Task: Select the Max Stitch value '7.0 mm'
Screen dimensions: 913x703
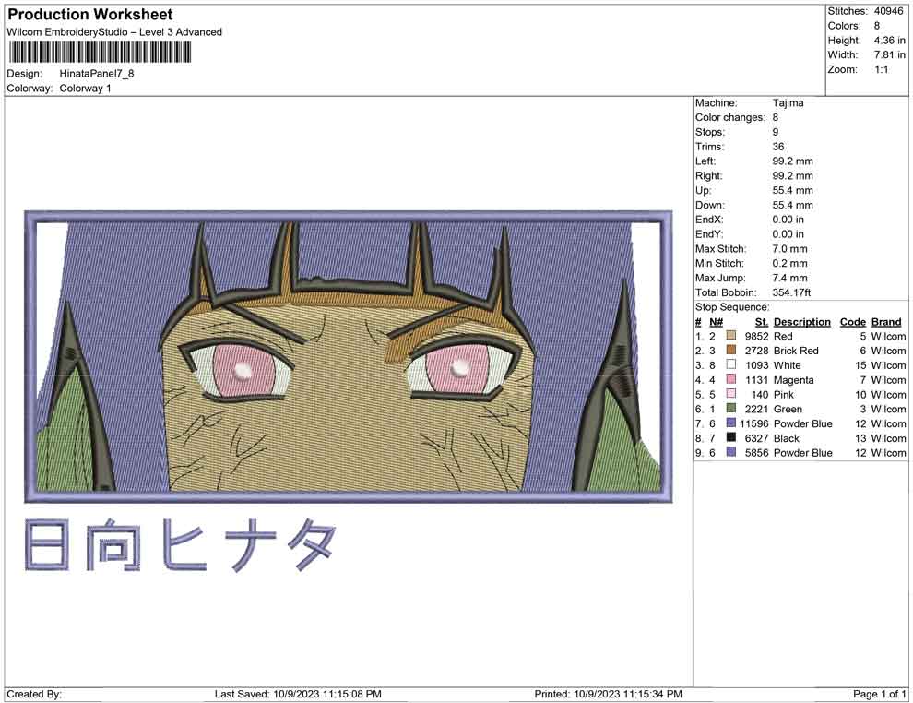Action: pyautogui.click(x=789, y=249)
